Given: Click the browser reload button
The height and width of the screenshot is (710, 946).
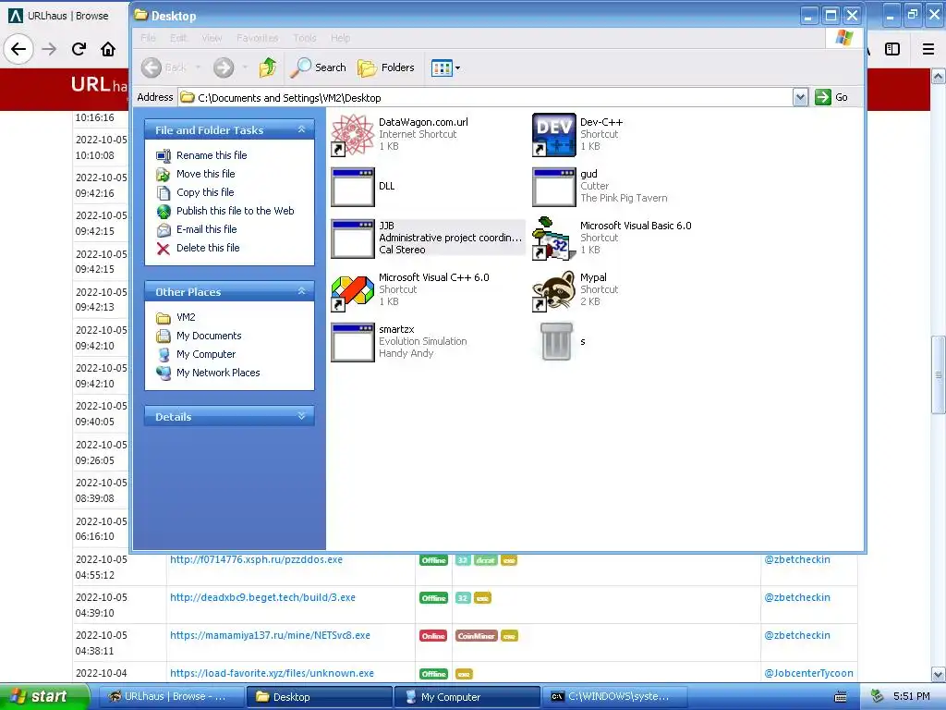Looking at the screenshot, I should tap(79, 49).
